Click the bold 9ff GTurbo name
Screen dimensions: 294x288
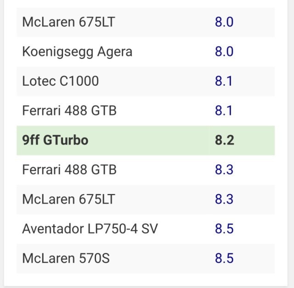click(55, 140)
